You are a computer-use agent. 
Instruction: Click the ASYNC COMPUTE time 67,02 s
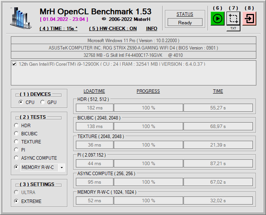pyautogui.click(x=218, y=182)
